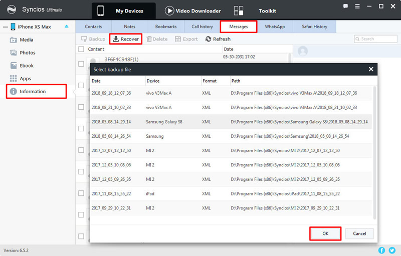Select backup 2017_11_08_15_55_22
This screenshot has height=256, width=401.
tap(231, 194)
